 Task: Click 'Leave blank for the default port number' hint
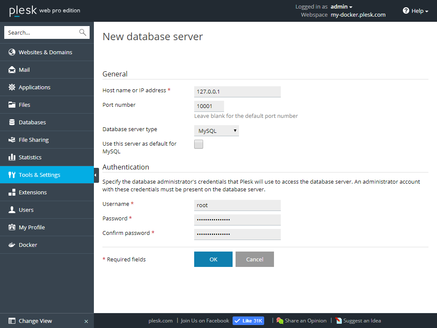246,116
